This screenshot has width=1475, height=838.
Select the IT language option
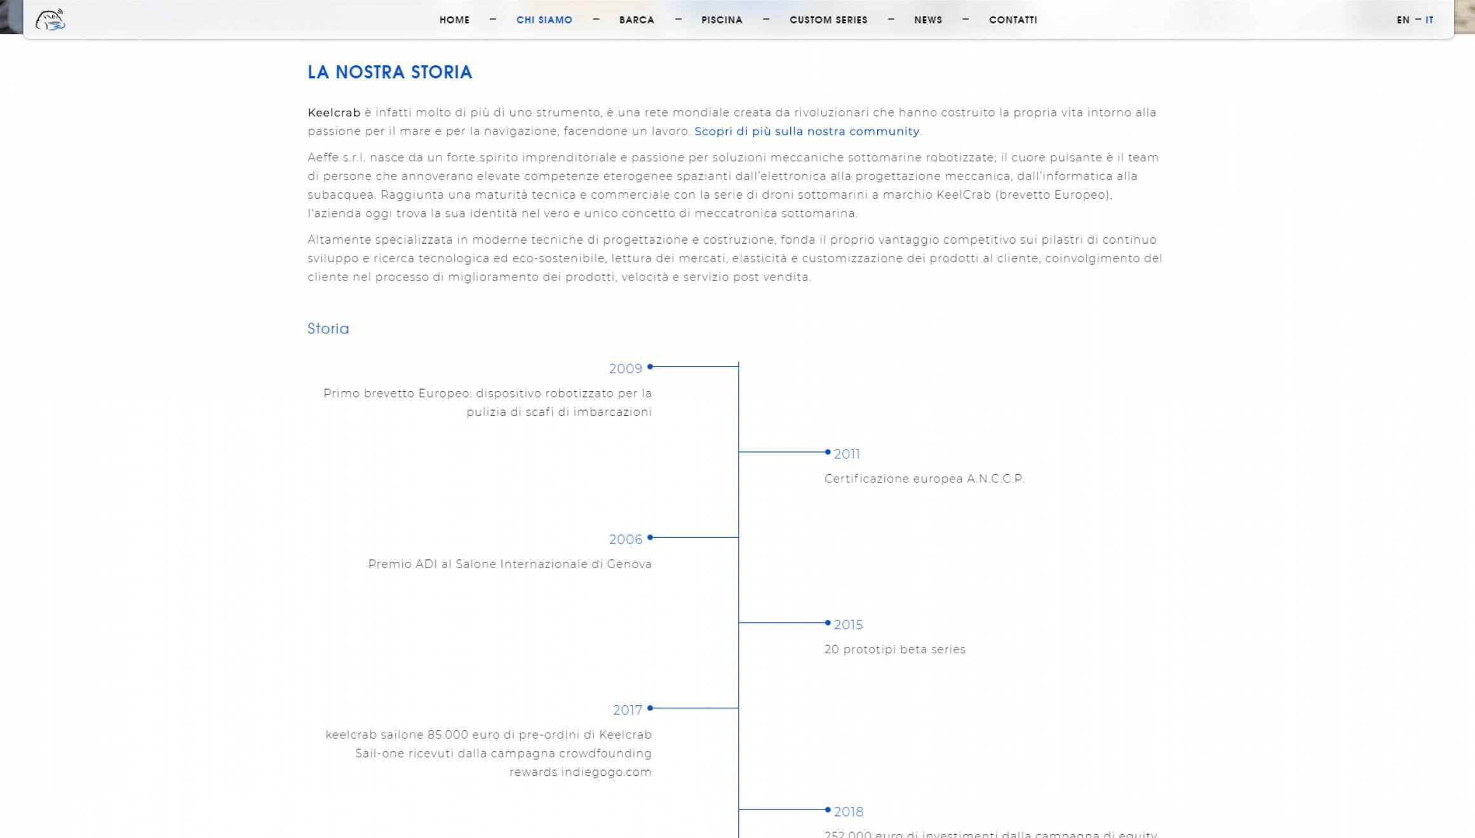coord(1429,20)
